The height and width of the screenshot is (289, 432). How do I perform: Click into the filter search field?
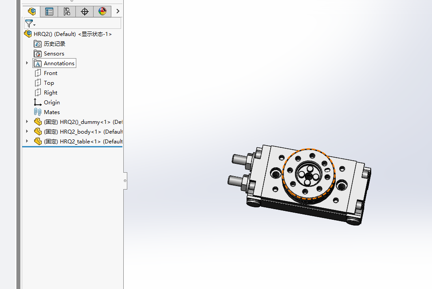[79, 24]
